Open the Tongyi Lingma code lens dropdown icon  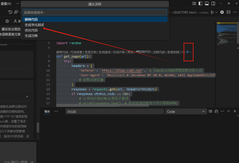[189, 52]
